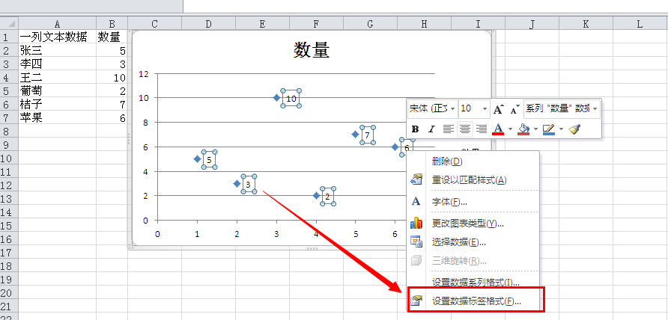Open 设置数据标签格式(F)... menu item
The image size is (668, 320).
[x=473, y=301]
